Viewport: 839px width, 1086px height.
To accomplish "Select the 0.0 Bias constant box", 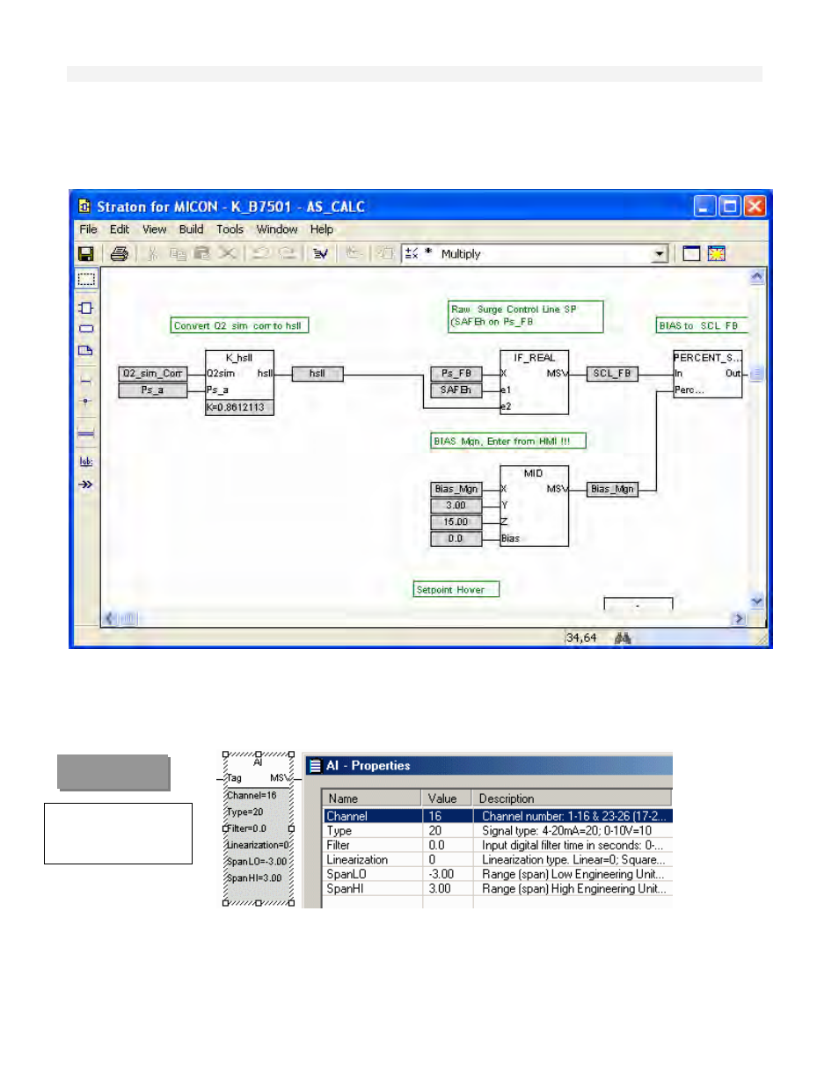I will tap(456, 539).
